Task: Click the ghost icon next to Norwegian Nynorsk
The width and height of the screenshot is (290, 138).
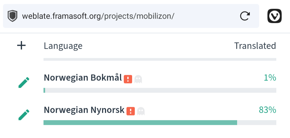Action: pyautogui.click(x=141, y=111)
